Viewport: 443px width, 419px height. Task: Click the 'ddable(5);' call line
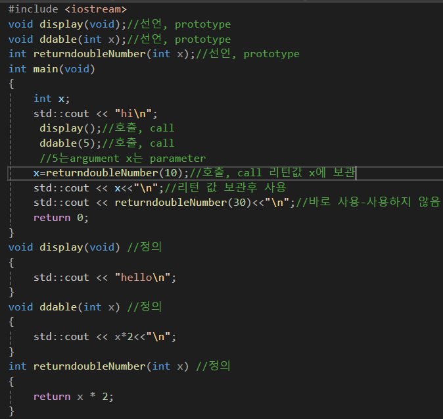[106, 143]
